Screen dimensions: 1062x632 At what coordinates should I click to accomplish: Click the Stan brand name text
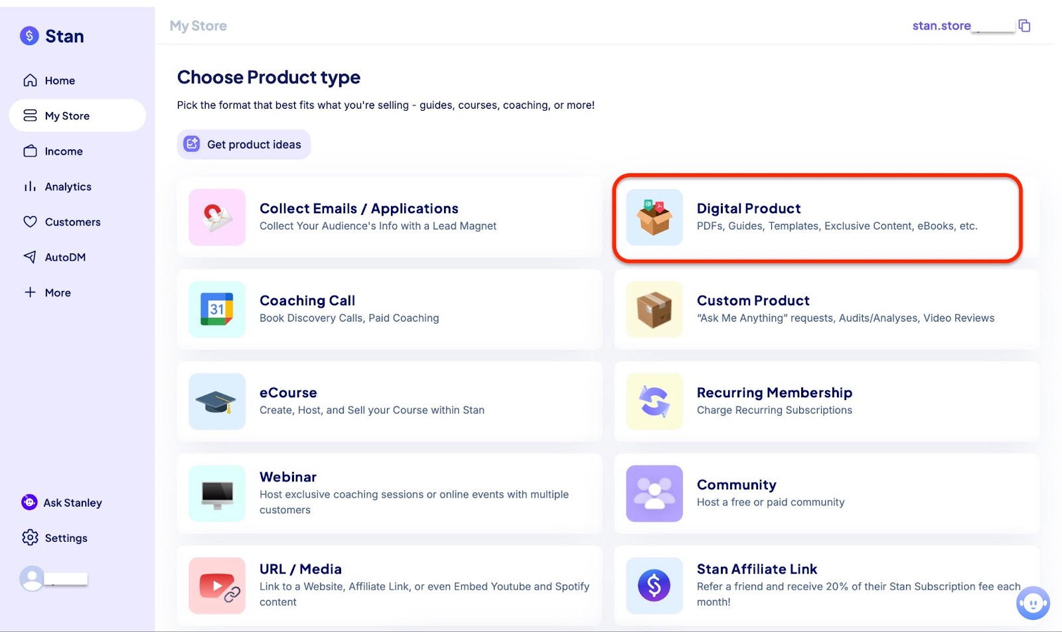(64, 36)
